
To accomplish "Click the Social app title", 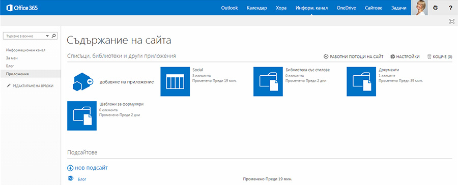I will [198, 70].
